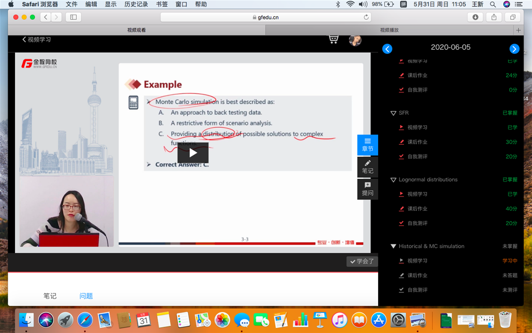
Task: Open the shopping cart icon
Action: point(333,39)
